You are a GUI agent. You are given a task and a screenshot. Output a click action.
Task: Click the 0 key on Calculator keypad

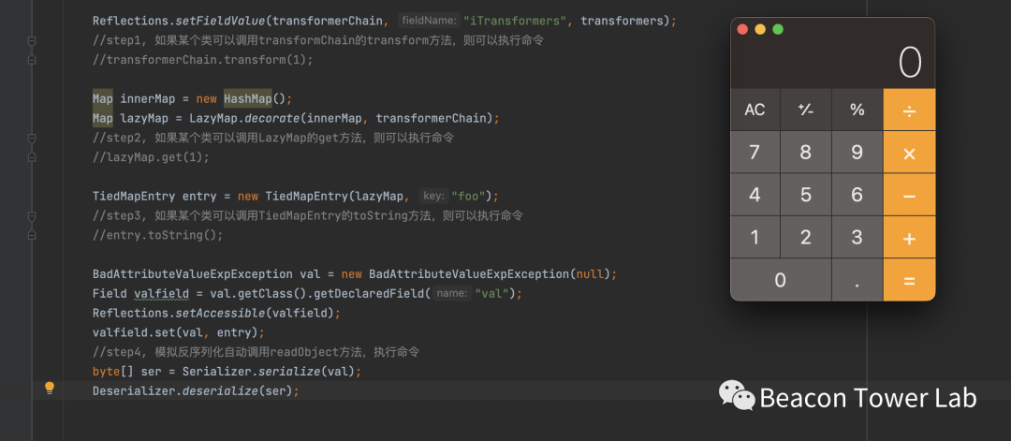point(780,280)
